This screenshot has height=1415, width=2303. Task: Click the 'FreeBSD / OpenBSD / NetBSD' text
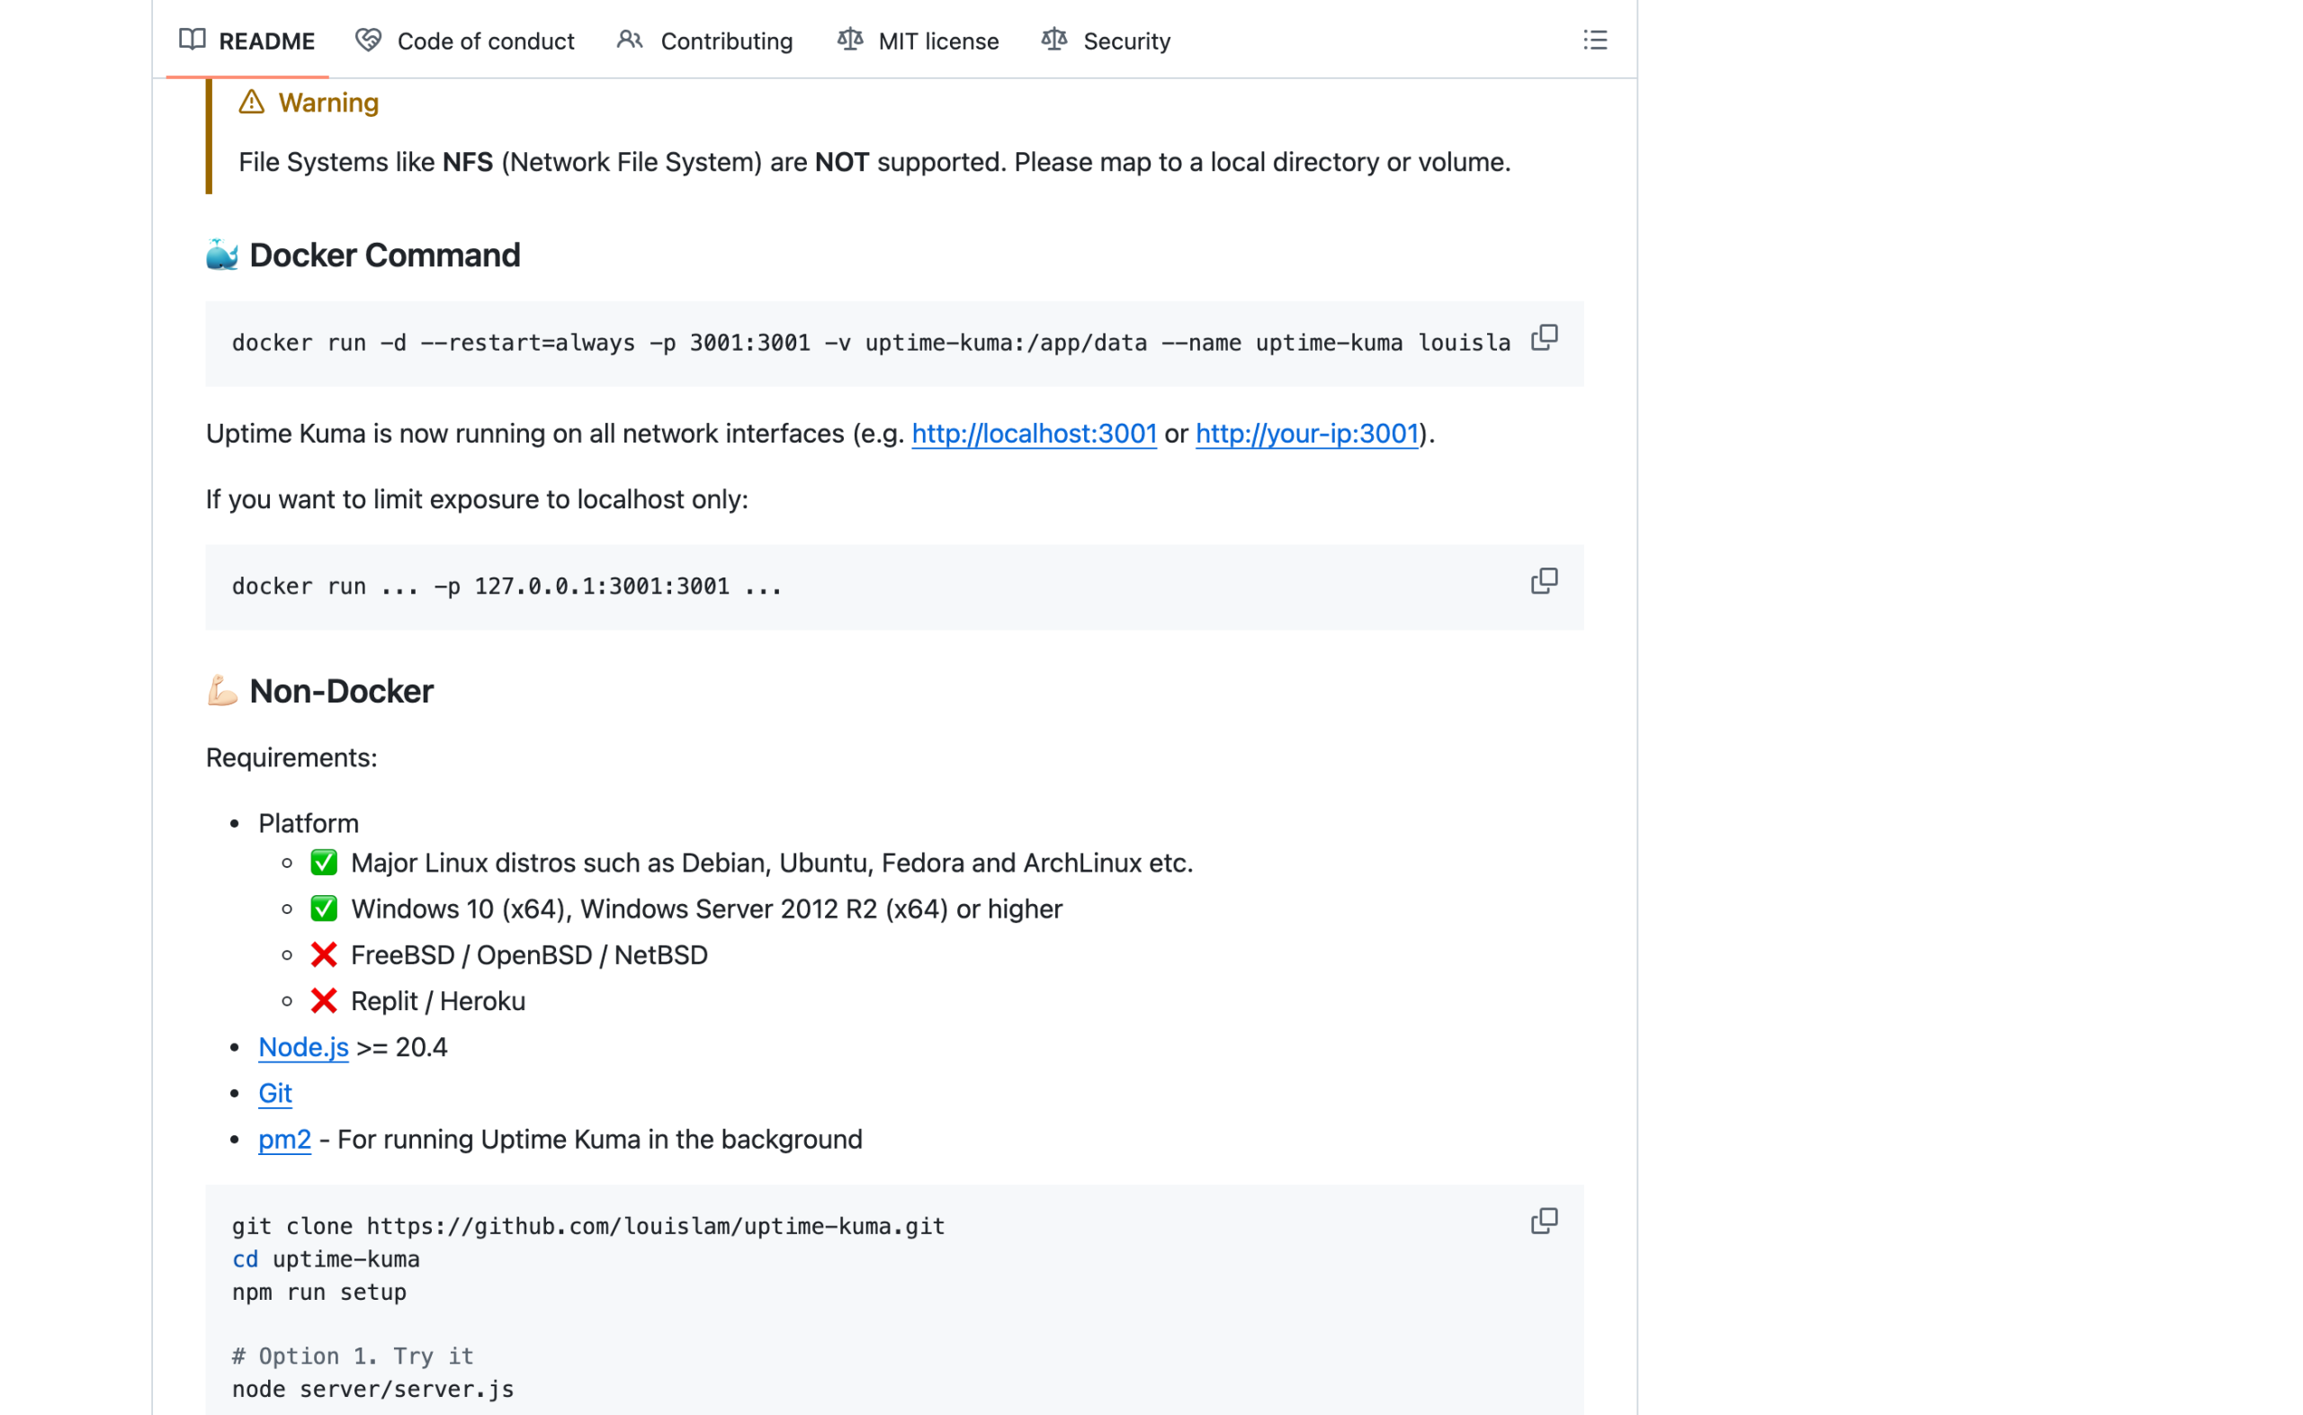click(529, 954)
